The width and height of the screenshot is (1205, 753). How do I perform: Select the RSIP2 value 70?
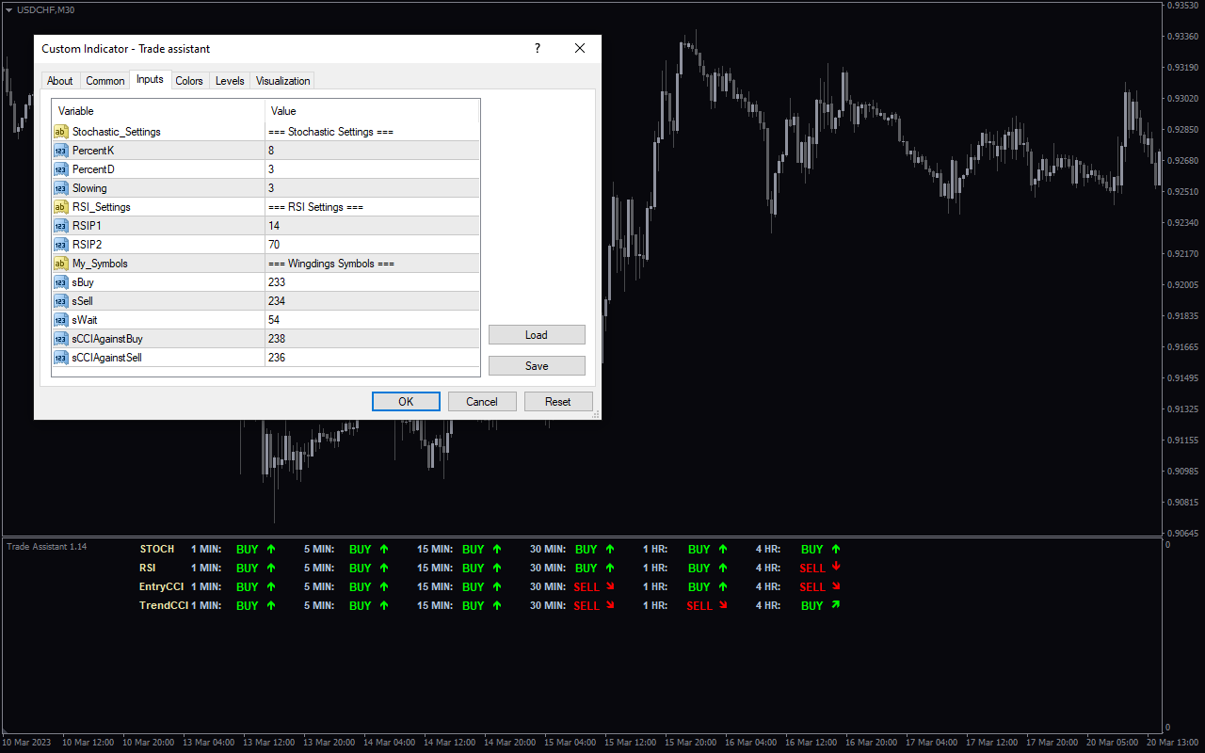click(373, 245)
